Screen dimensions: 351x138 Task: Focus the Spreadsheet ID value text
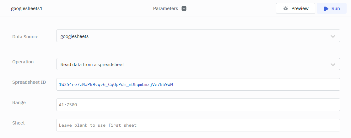116,84
